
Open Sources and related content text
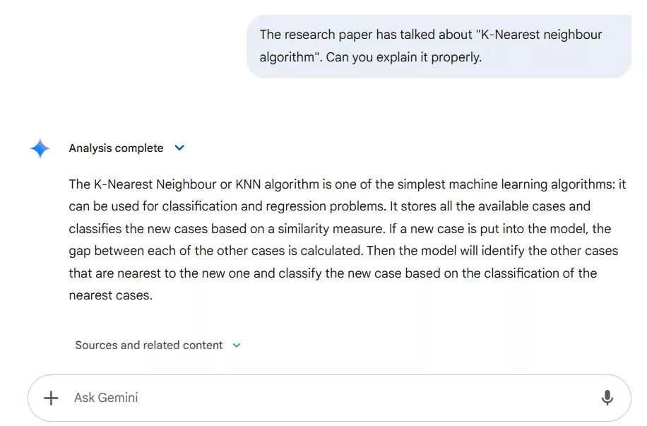coord(149,345)
